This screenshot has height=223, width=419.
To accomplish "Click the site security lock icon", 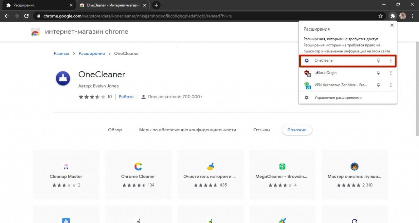I will pyautogui.click(x=39, y=16).
